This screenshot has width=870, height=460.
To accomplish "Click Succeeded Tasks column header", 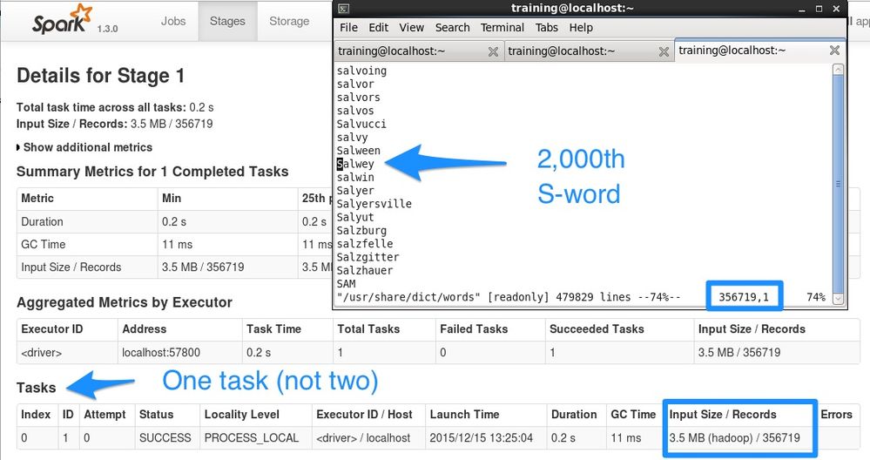I will pyautogui.click(x=597, y=329).
